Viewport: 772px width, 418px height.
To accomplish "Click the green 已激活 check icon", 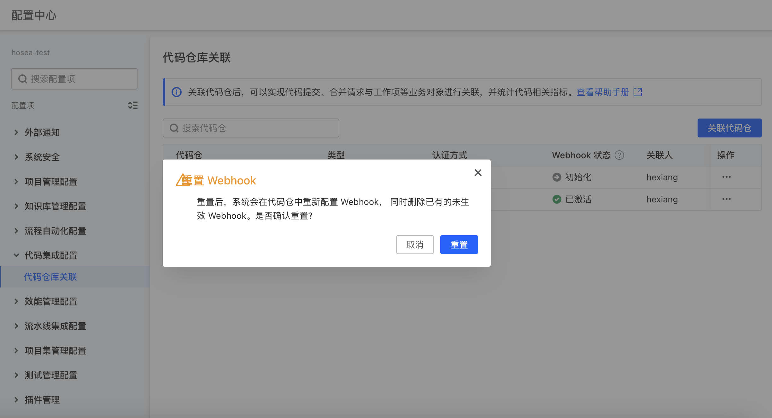I will (x=557, y=199).
